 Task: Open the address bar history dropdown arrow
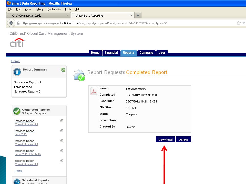(244, 23)
